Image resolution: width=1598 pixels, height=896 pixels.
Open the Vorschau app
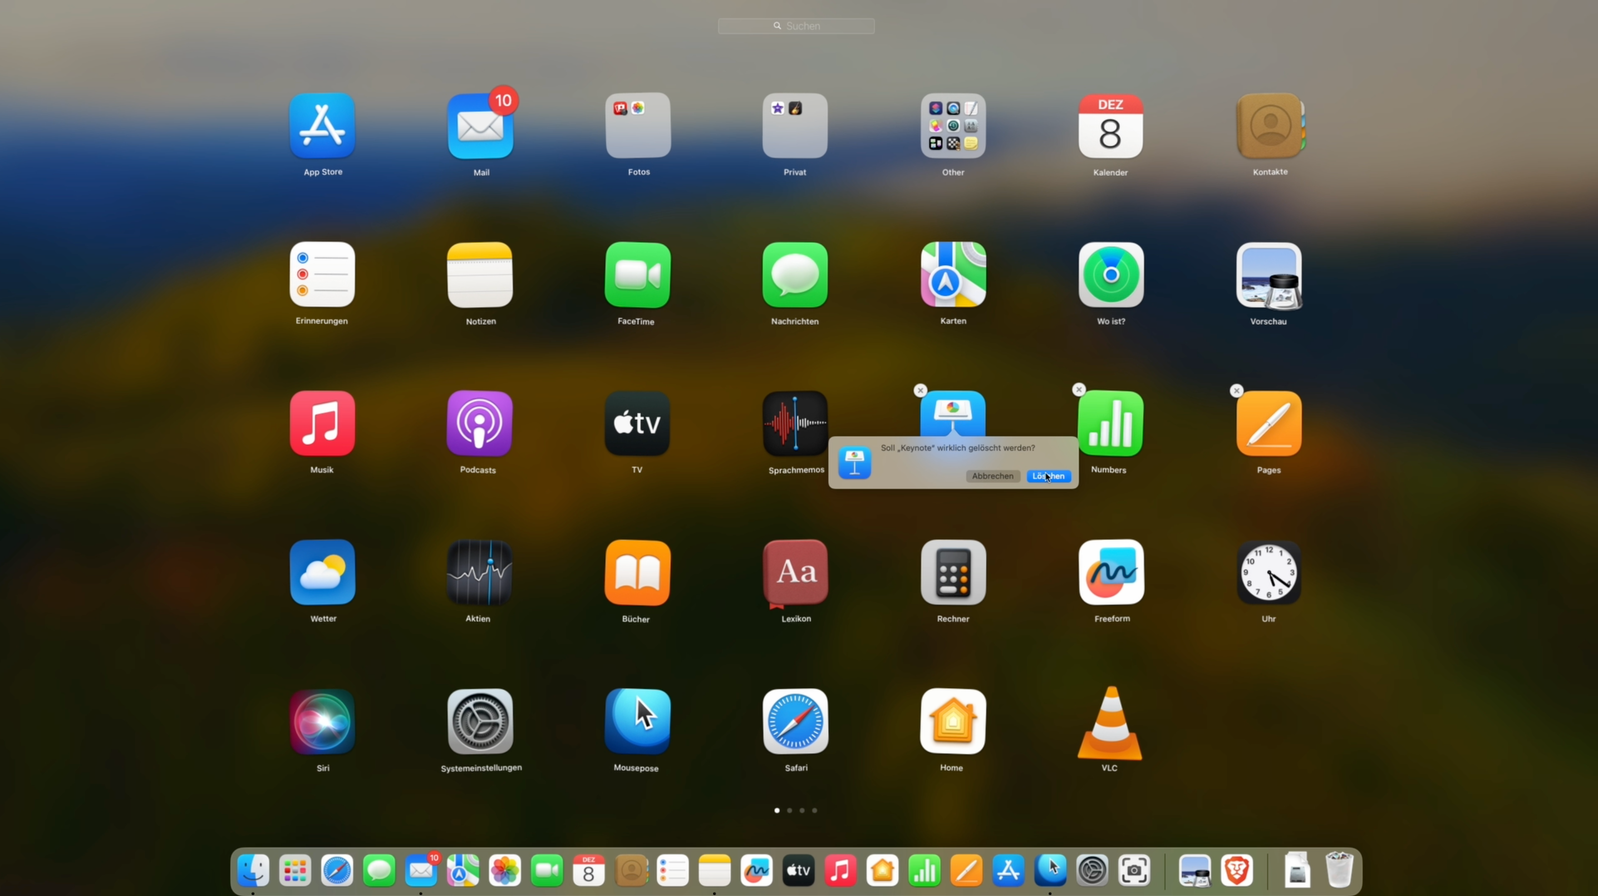[x=1268, y=275]
